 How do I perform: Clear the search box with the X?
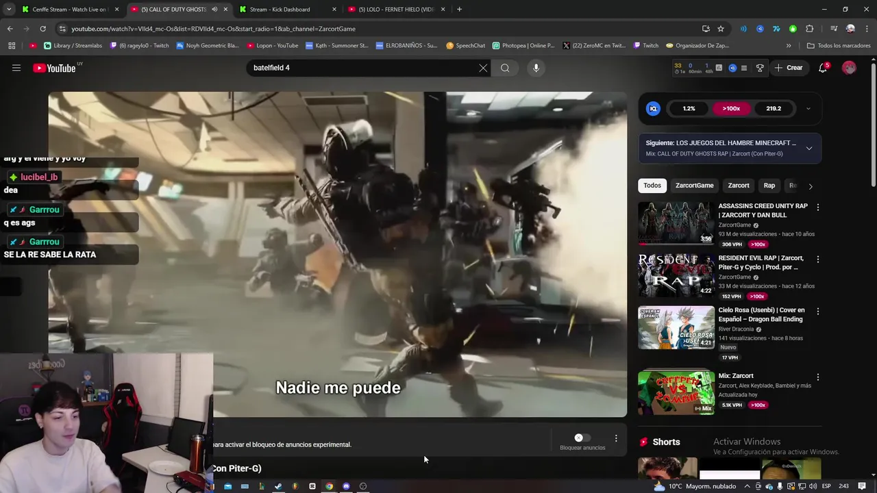[483, 68]
